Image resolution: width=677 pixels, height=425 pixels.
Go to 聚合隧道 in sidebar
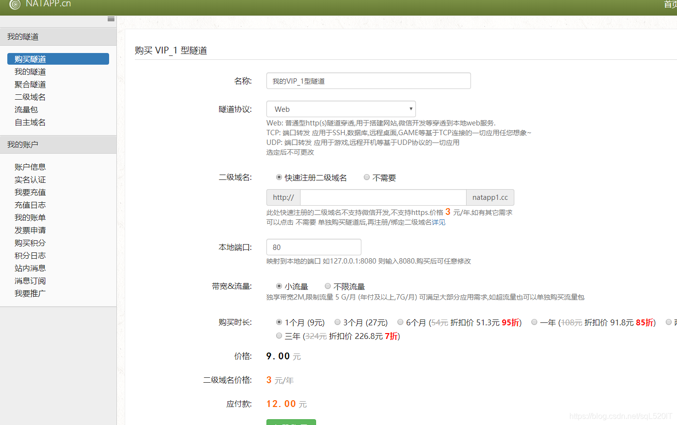[30, 84]
